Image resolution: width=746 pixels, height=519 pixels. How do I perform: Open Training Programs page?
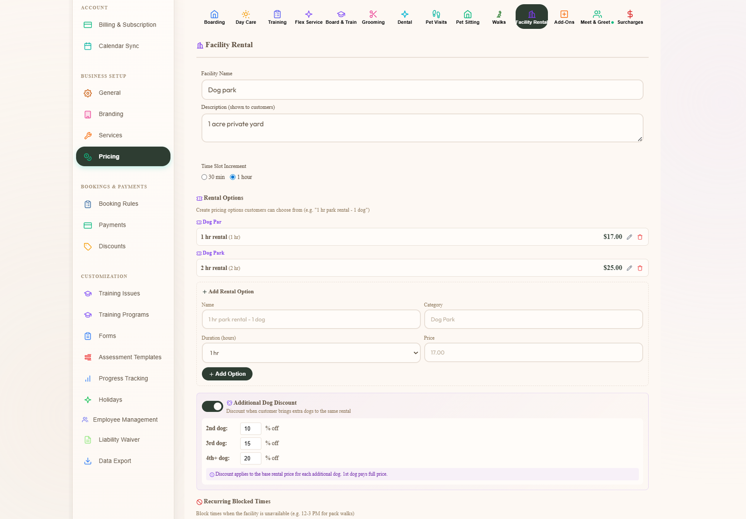(x=123, y=315)
